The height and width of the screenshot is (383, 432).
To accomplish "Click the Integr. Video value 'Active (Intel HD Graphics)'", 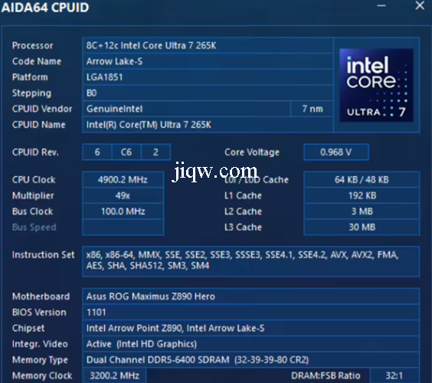I will (251, 344).
